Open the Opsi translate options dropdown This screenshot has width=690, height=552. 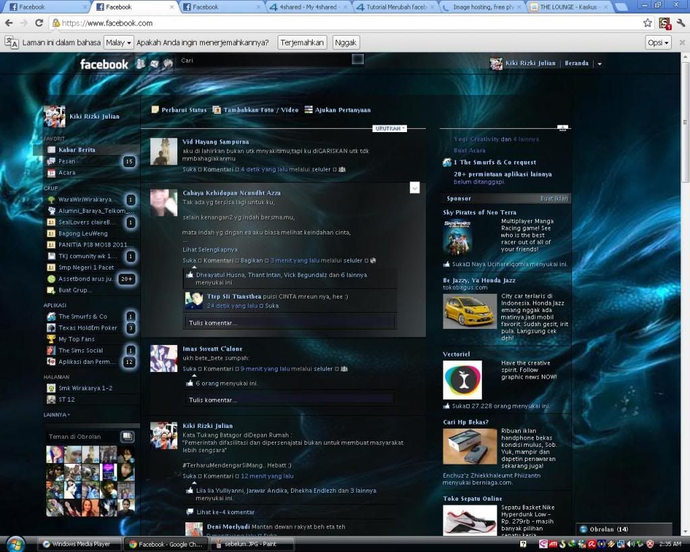coord(658,42)
